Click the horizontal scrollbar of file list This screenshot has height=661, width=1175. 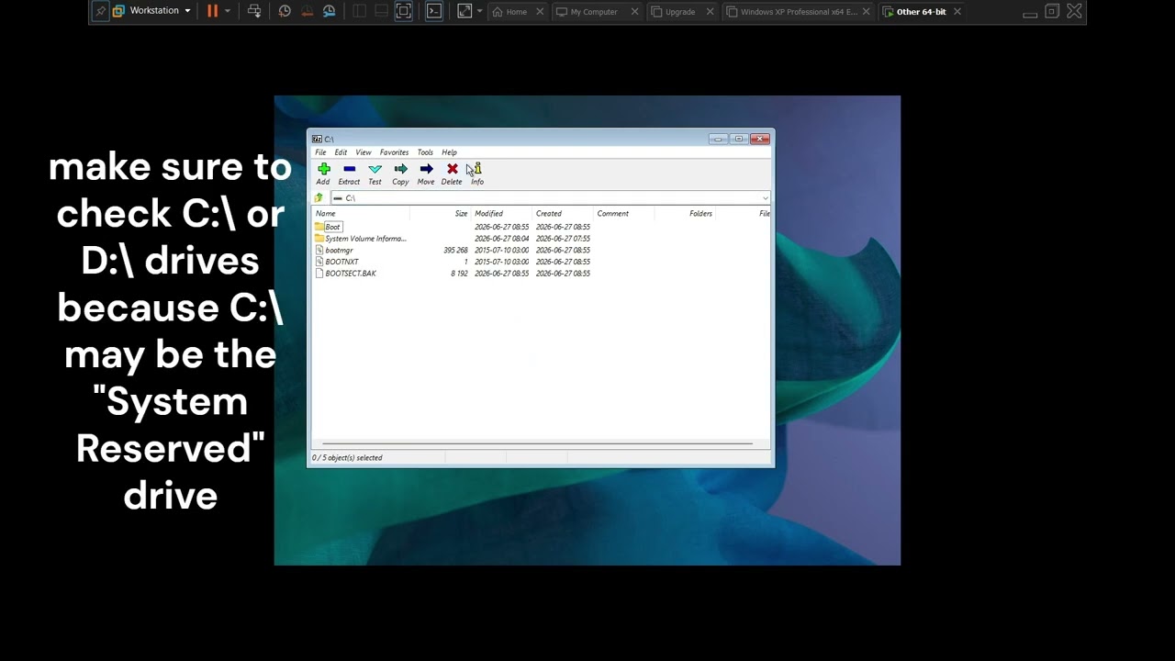click(537, 444)
